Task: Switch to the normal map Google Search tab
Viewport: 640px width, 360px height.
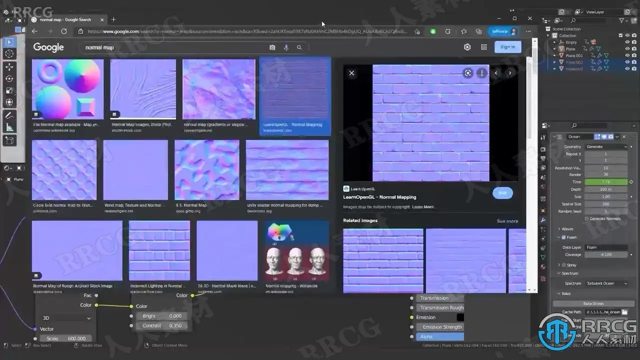Action: pyautogui.click(x=65, y=19)
